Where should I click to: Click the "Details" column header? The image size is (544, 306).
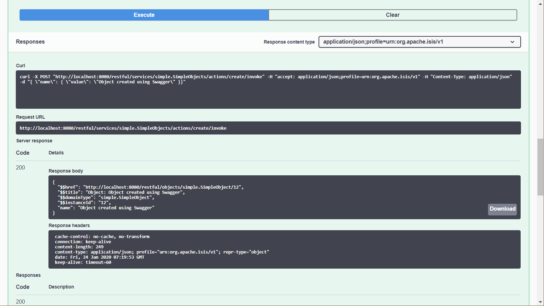(x=56, y=153)
